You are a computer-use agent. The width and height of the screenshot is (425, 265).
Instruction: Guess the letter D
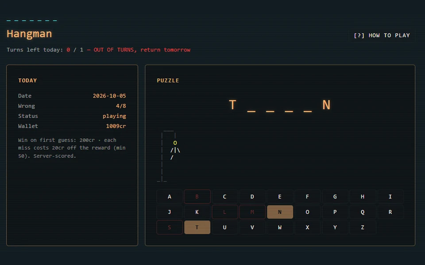(252, 197)
